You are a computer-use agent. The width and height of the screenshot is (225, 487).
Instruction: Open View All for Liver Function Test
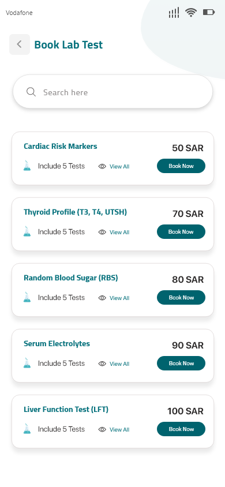point(119,430)
